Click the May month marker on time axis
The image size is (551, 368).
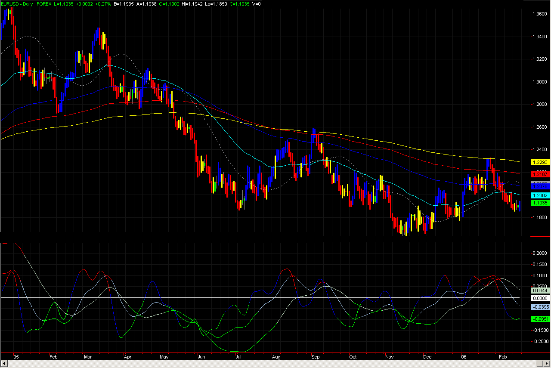[164, 357]
